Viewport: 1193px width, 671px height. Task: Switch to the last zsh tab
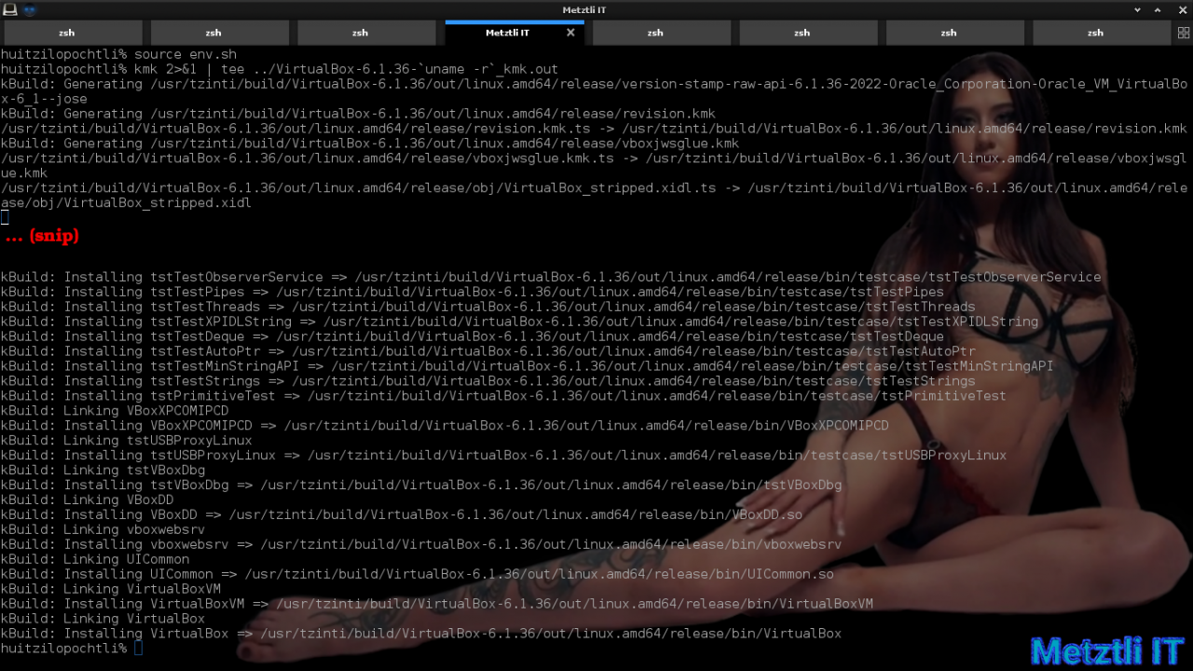(1102, 33)
